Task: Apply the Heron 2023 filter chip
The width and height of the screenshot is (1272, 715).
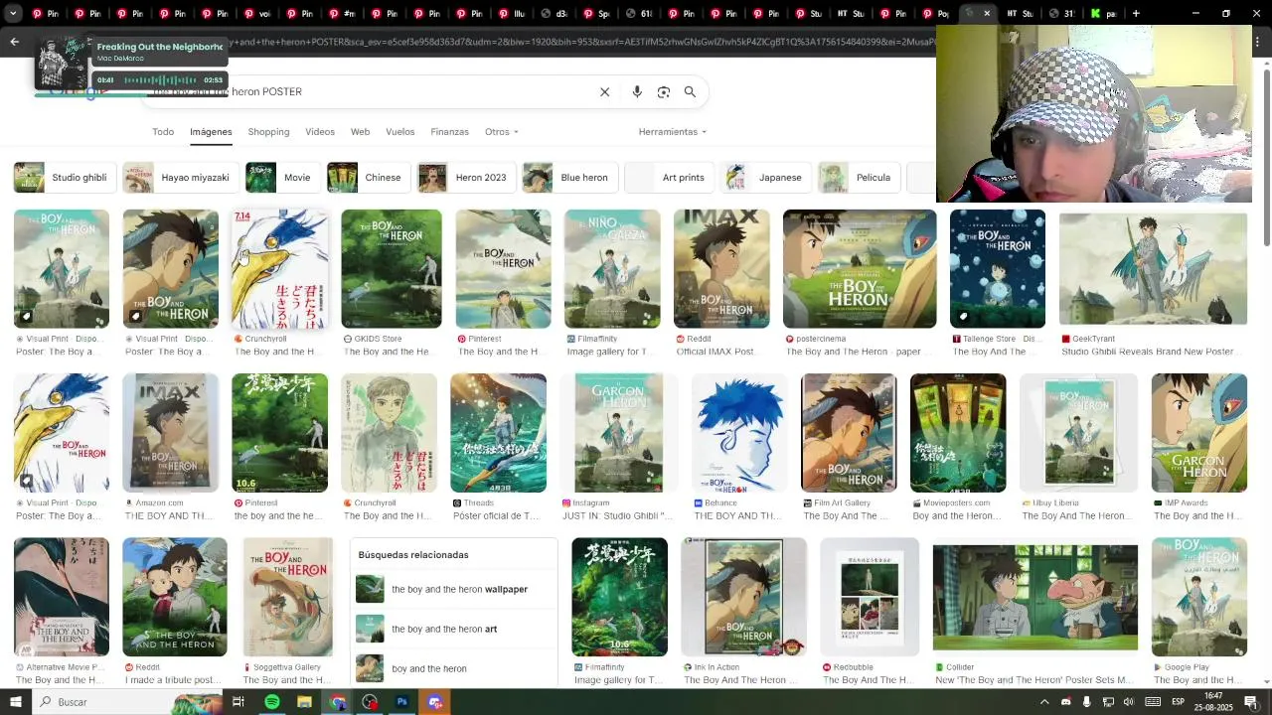Action: (465, 178)
